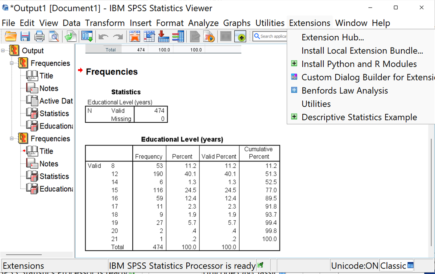The height and width of the screenshot is (274, 435).
Task: Save the current output document
Action: coord(24,36)
